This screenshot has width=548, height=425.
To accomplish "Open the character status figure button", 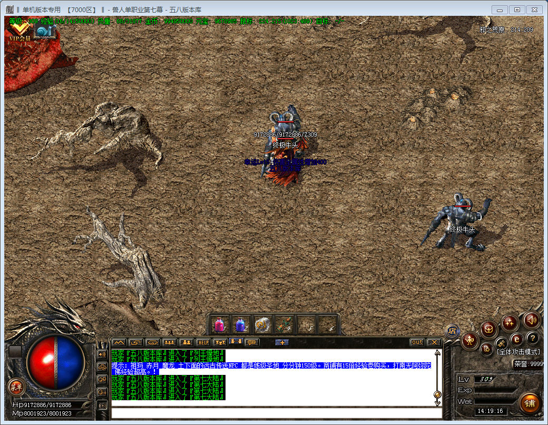I will 469,340.
